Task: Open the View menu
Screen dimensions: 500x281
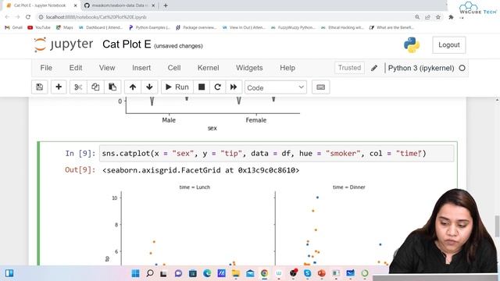Action: [107, 68]
